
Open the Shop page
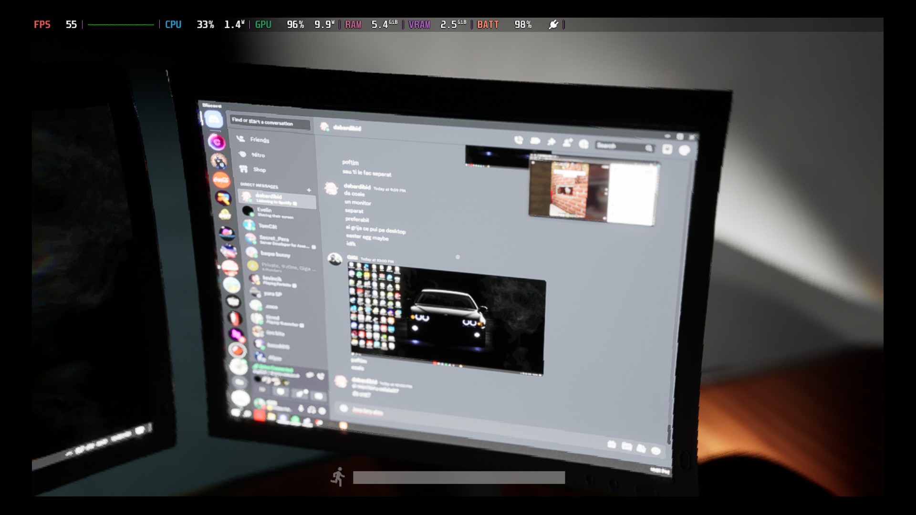click(259, 170)
